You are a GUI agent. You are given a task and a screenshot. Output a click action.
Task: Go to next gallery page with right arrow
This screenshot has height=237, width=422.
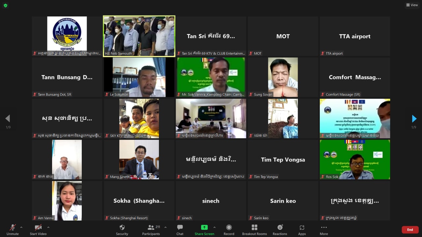(x=414, y=118)
